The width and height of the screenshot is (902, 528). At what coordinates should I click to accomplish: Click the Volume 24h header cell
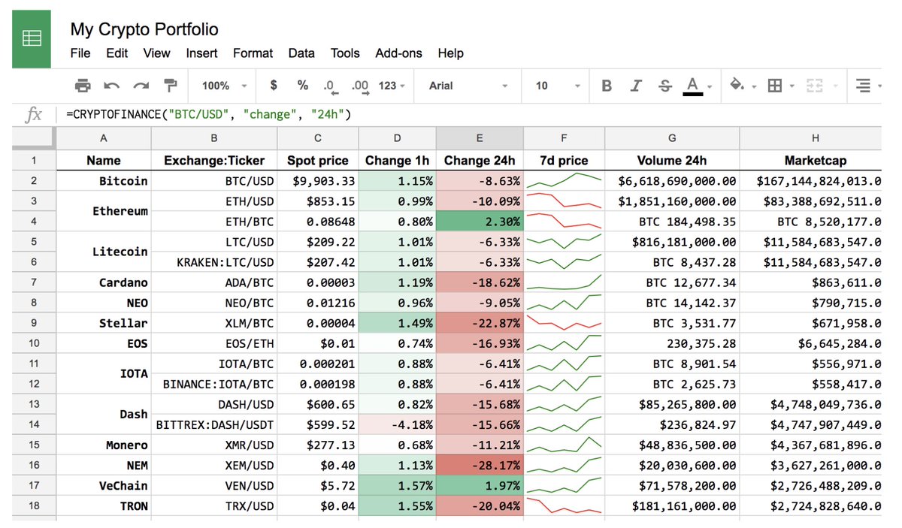pos(672,160)
